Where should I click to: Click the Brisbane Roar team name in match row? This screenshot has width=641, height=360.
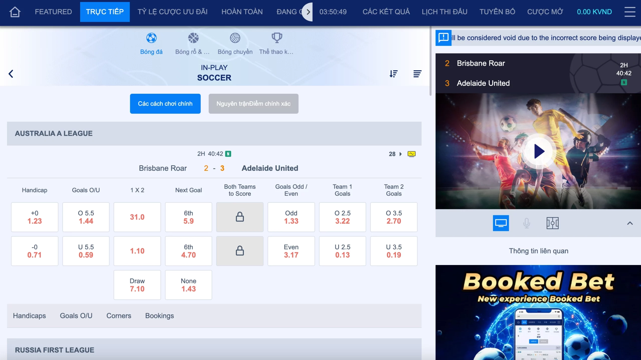pos(163,168)
